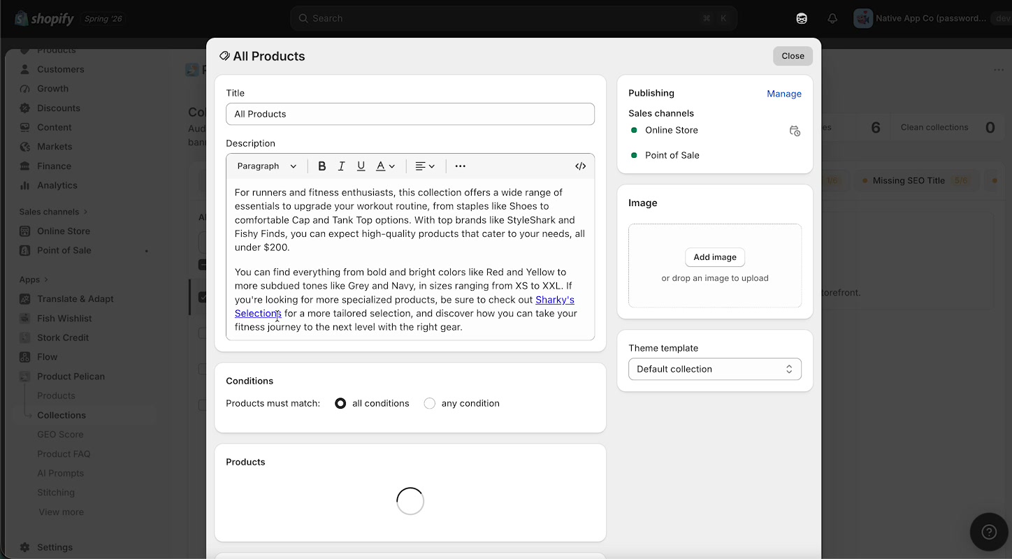Close the All Products dialog

pyautogui.click(x=793, y=56)
